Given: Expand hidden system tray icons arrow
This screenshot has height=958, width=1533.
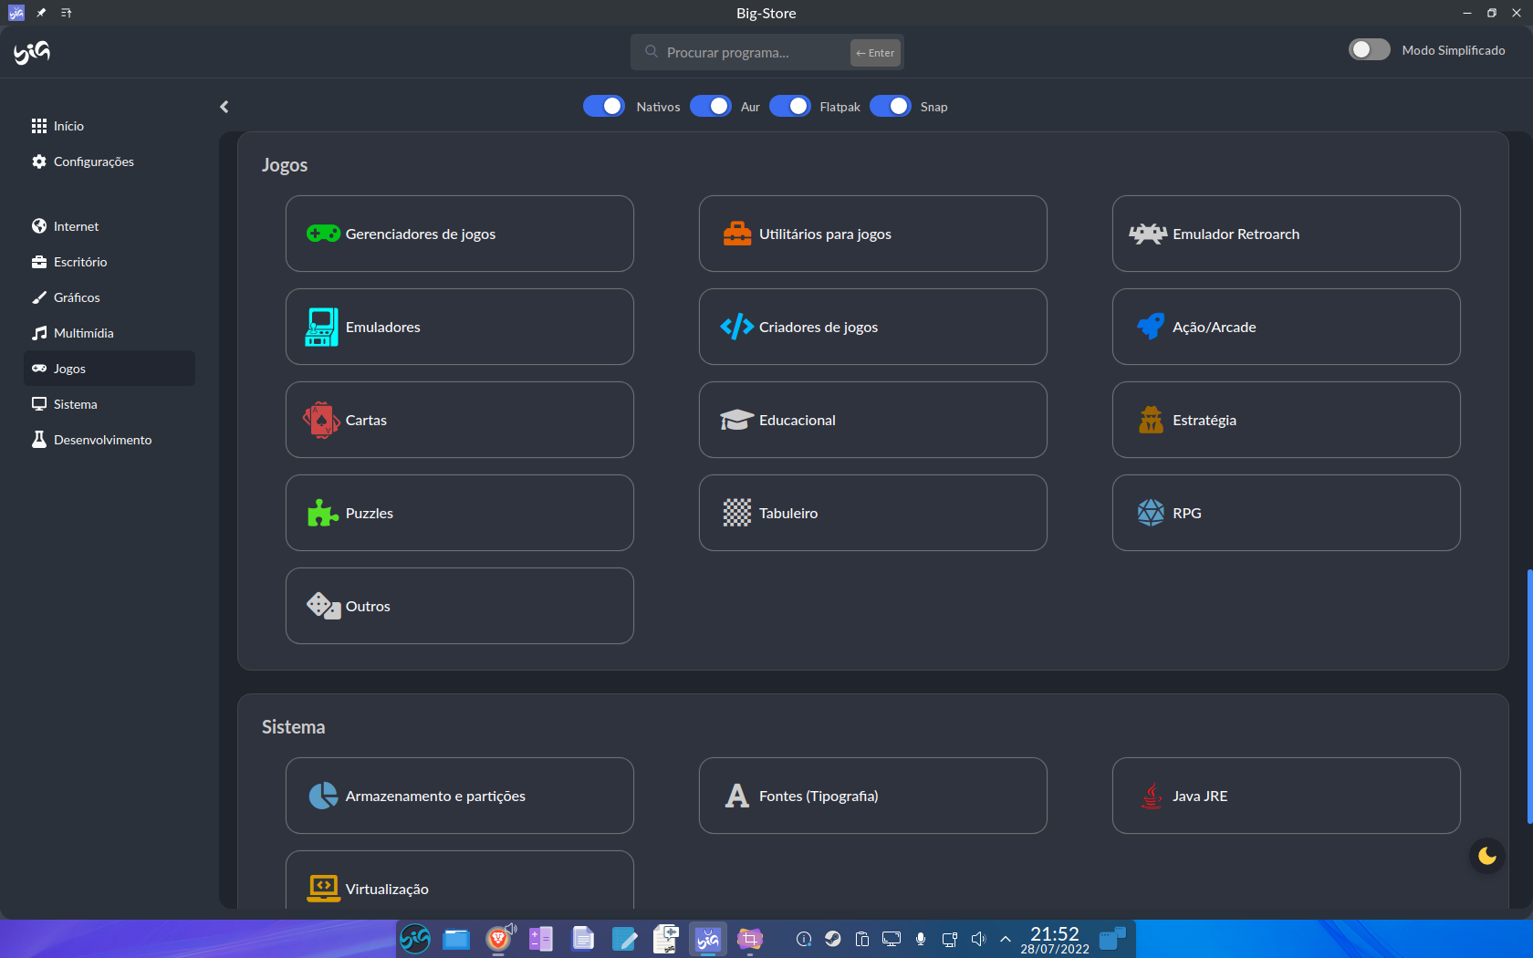Looking at the screenshot, I should point(1006,939).
